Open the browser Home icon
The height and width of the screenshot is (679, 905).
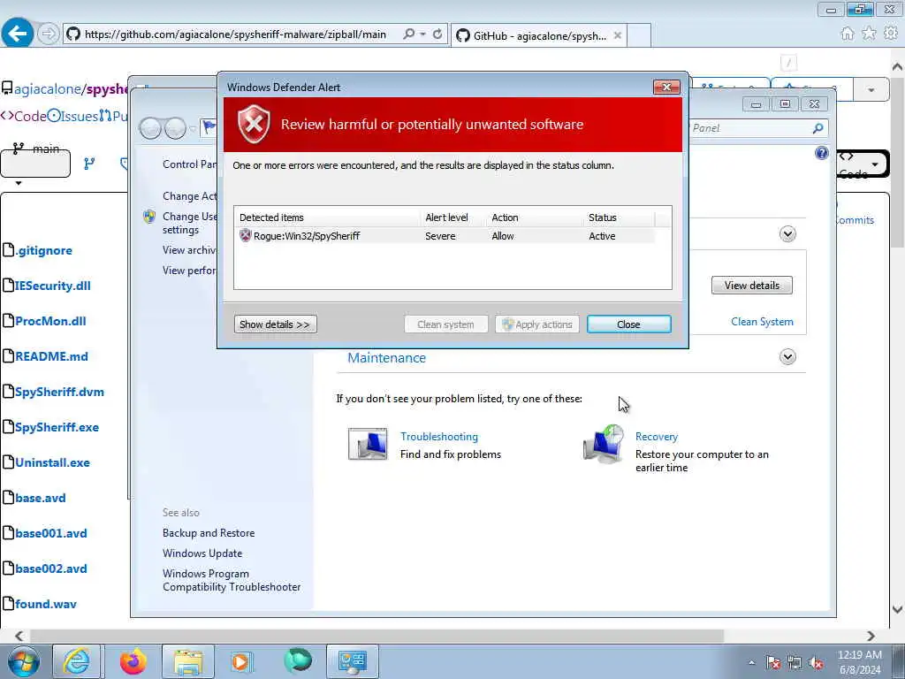click(848, 34)
